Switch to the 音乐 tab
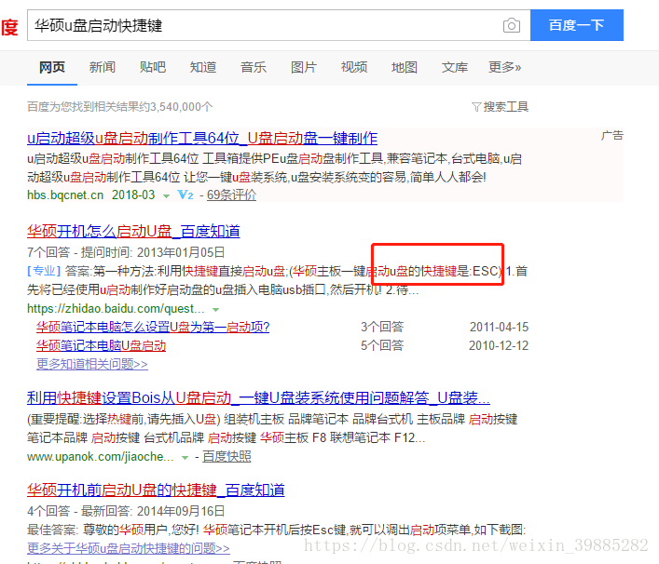 (x=254, y=67)
